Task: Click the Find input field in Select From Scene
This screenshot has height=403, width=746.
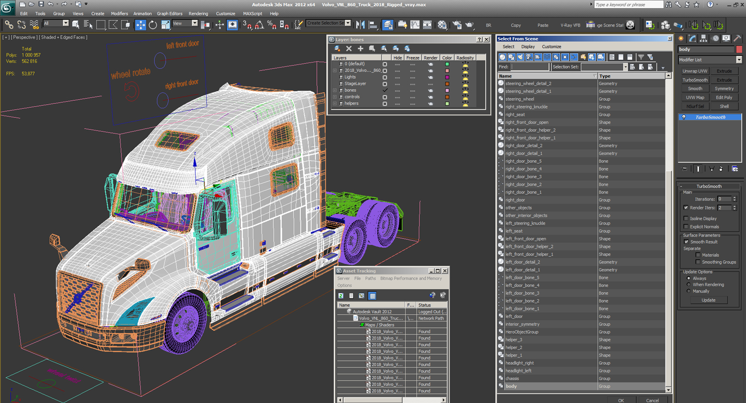Action: (530, 67)
